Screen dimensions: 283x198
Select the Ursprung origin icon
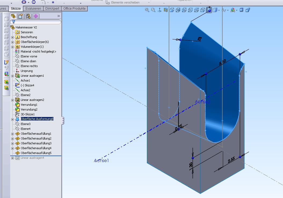17,71
